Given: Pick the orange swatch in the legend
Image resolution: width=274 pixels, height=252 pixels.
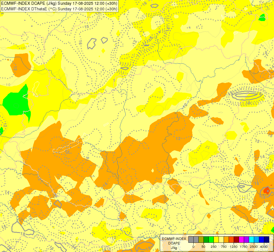Looking at the screenshot, I should click(226, 239).
